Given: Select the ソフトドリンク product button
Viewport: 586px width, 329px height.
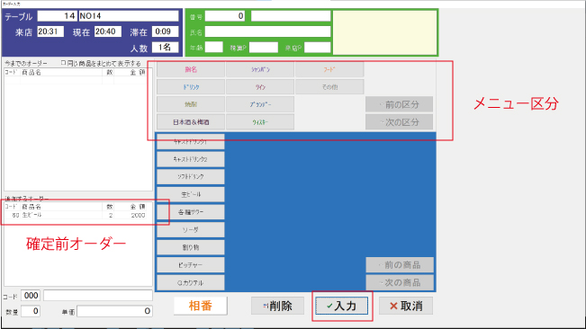Looking at the screenshot, I should [191, 176].
